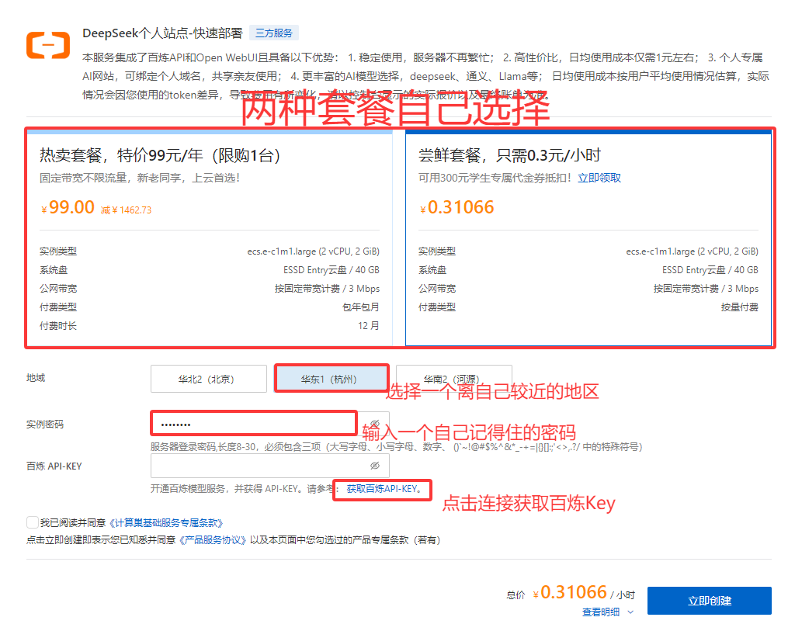Click the 三方服务 tag badge
This screenshot has width=795, height=631.
point(273,33)
